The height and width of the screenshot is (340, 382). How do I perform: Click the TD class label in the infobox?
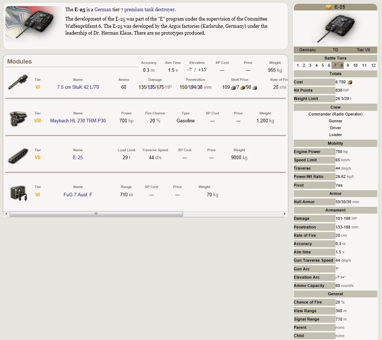336,50
